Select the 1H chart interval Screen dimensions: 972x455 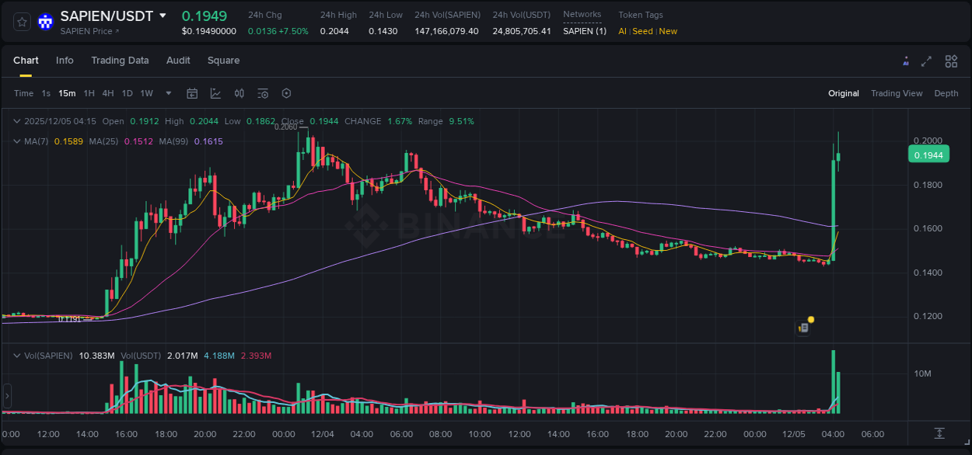[89, 93]
